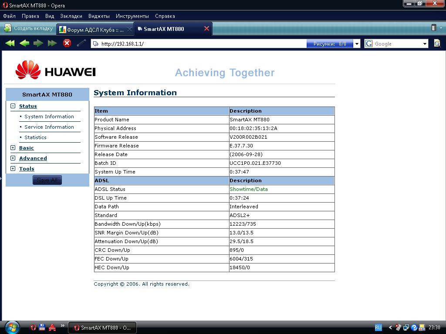Viewport: 446px width, 334px height.
Task: Open Statistics in sidebar
Action: (35, 137)
